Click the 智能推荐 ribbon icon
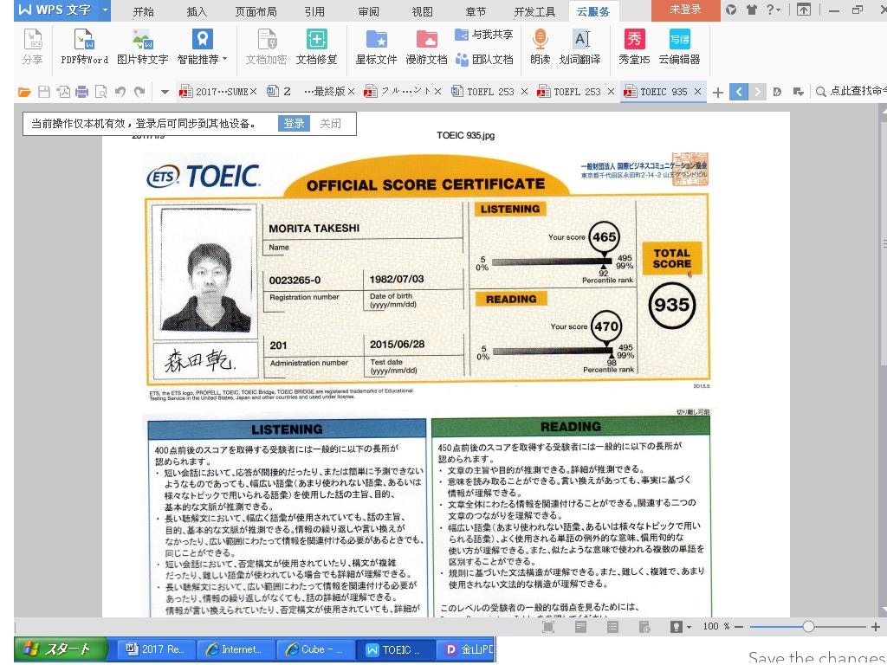 coord(202,40)
